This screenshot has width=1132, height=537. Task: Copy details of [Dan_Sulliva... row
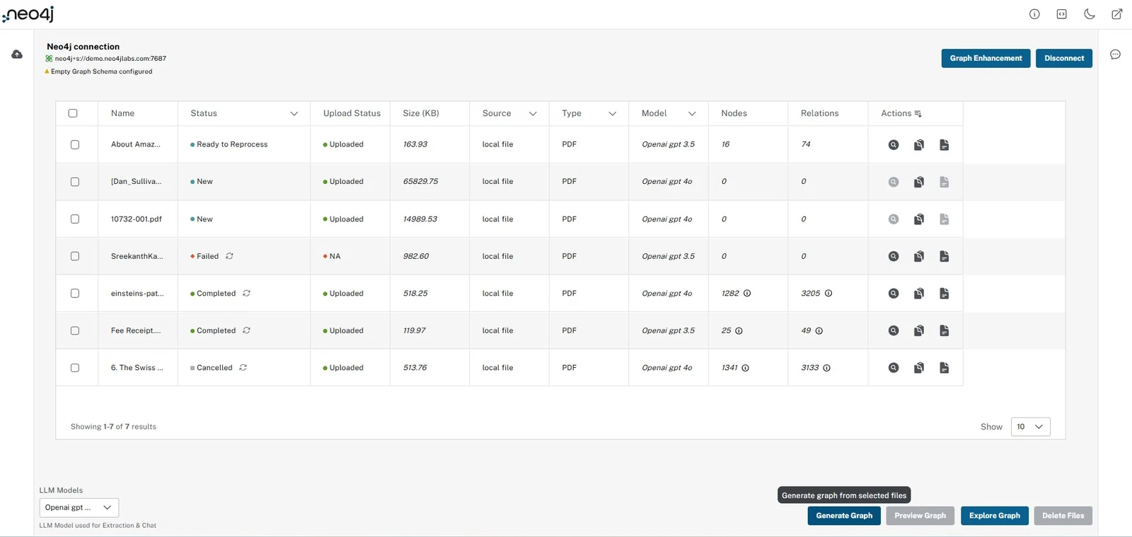[x=918, y=182]
